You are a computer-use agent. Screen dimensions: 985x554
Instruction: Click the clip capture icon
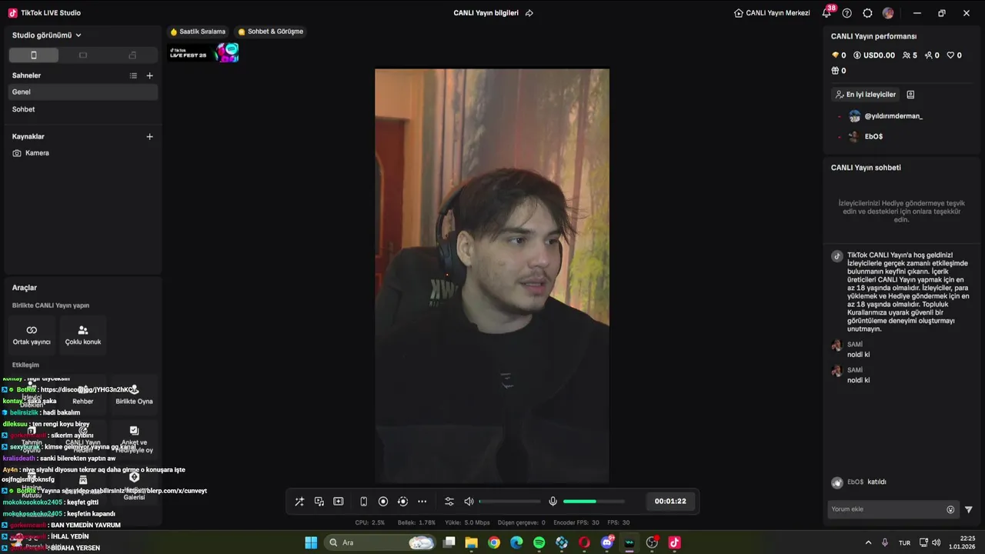(402, 502)
